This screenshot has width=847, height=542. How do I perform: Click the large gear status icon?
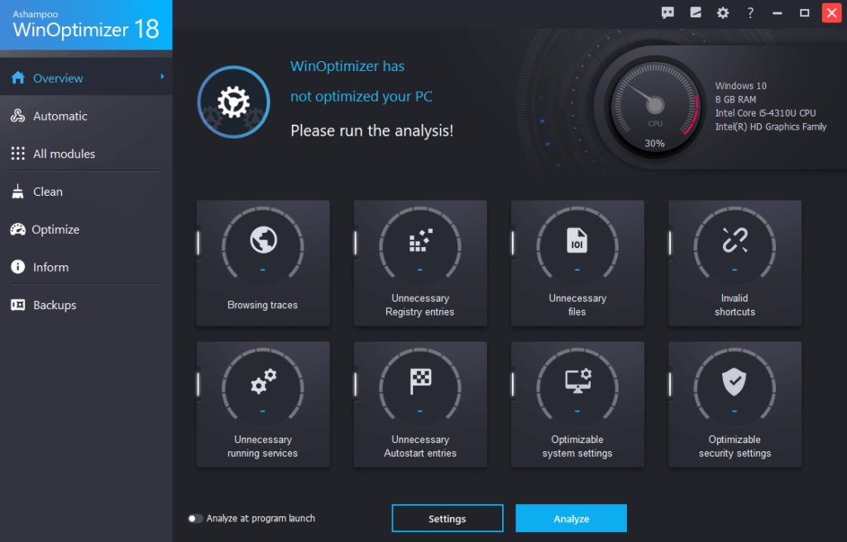[x=233, y=102]
